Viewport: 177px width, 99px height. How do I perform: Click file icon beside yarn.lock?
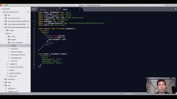click(7, 76)
